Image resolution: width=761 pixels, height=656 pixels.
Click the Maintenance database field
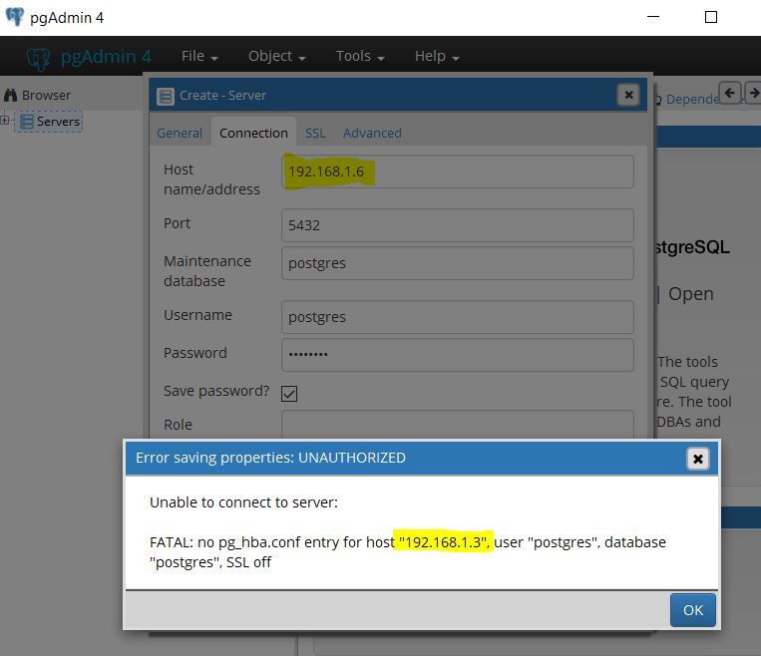click(458, 263)
